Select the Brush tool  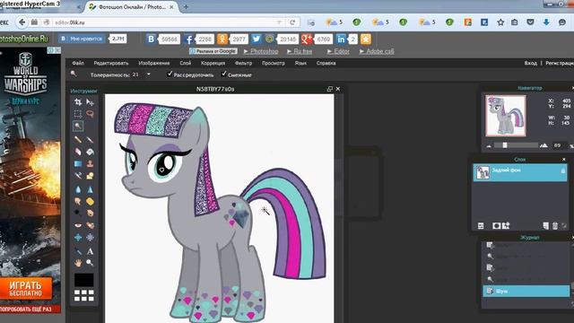(x=90, y=140)
